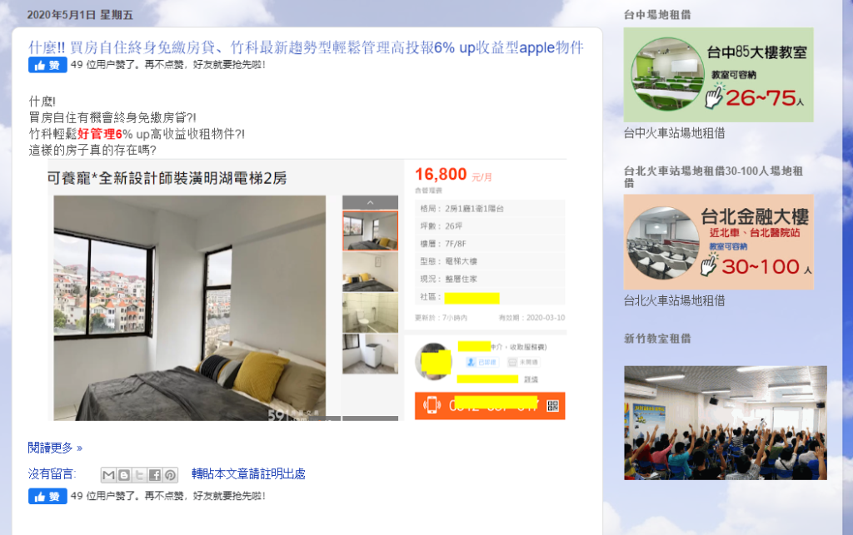Open the 台中85大樓教室 banner ad

pos(718,75)
